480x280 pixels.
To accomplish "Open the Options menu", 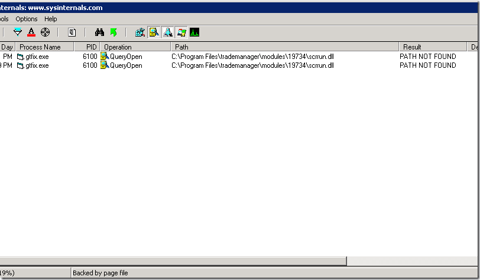I will [x=27, y=19].
